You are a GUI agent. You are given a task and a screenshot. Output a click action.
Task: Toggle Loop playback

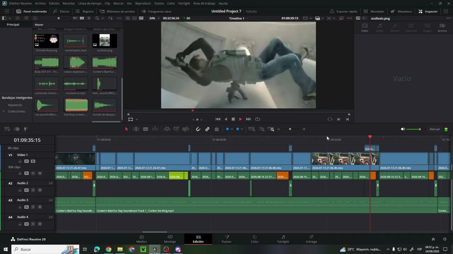[257, 119]
